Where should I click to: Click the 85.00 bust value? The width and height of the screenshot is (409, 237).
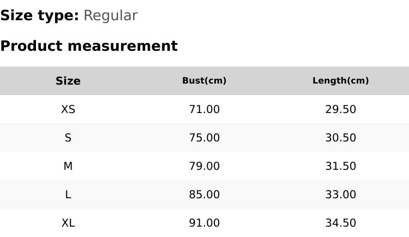point(204,194)
